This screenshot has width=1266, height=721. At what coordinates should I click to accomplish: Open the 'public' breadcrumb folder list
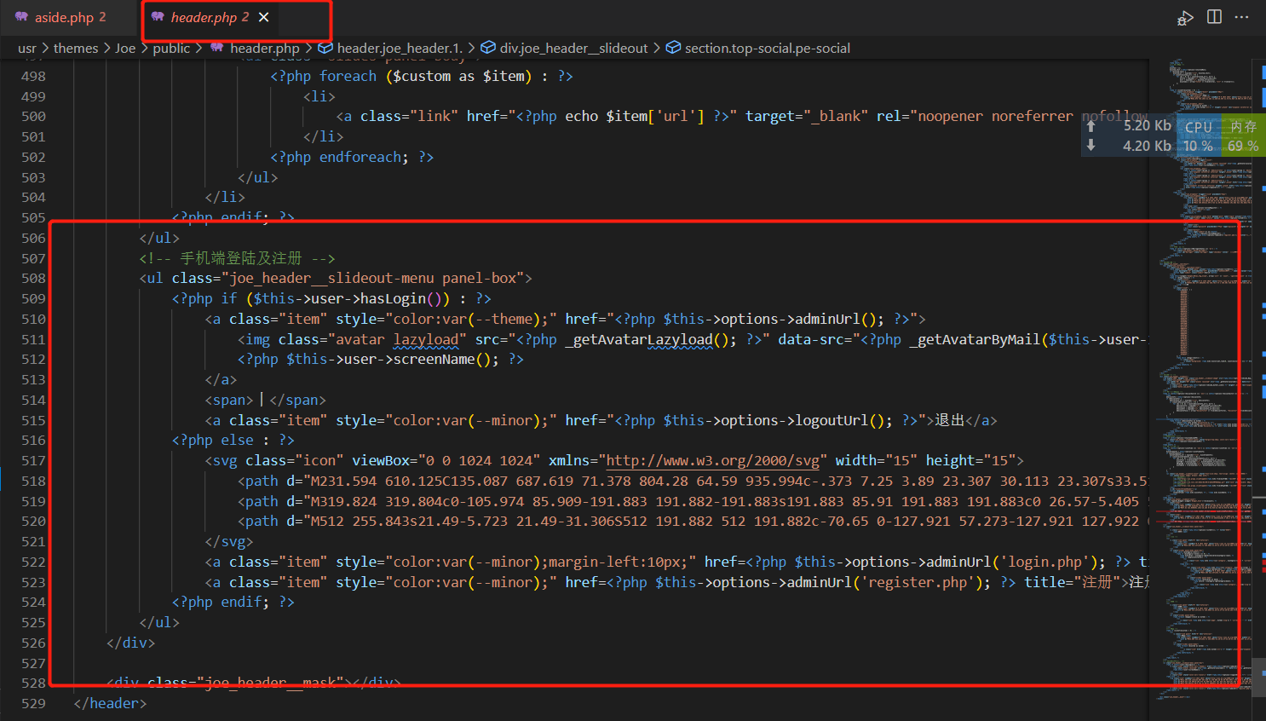[171, 48]
